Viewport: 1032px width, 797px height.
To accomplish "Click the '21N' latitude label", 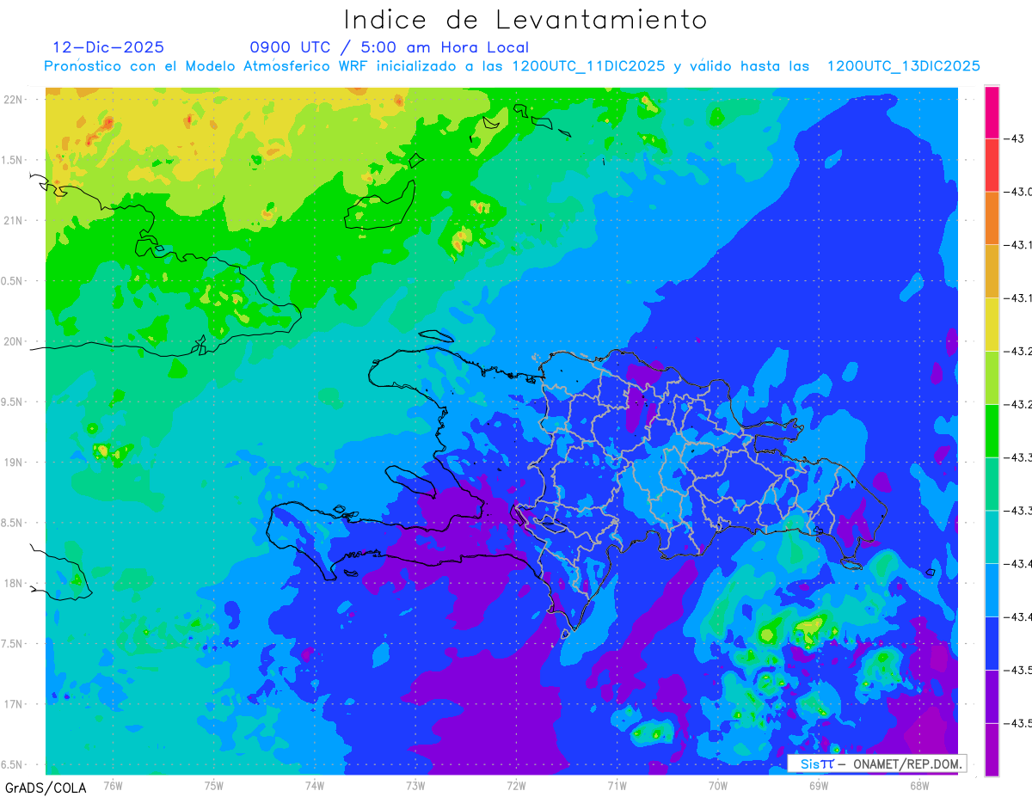I will coord(14,220).
